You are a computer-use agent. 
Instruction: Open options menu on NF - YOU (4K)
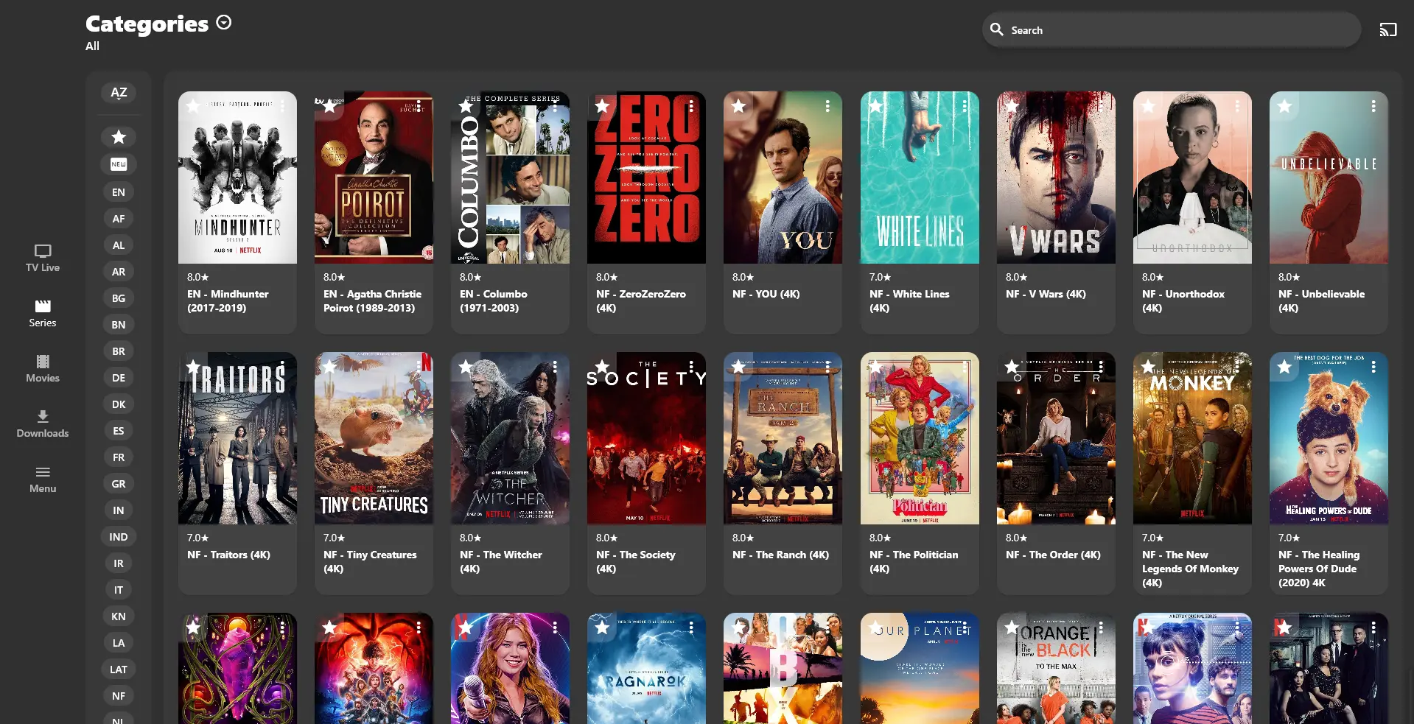point(827,106)
